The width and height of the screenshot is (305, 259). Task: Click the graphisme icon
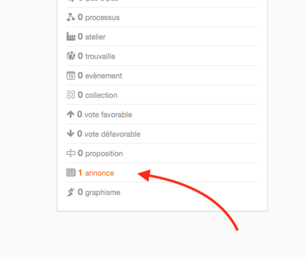pos(71,192)
